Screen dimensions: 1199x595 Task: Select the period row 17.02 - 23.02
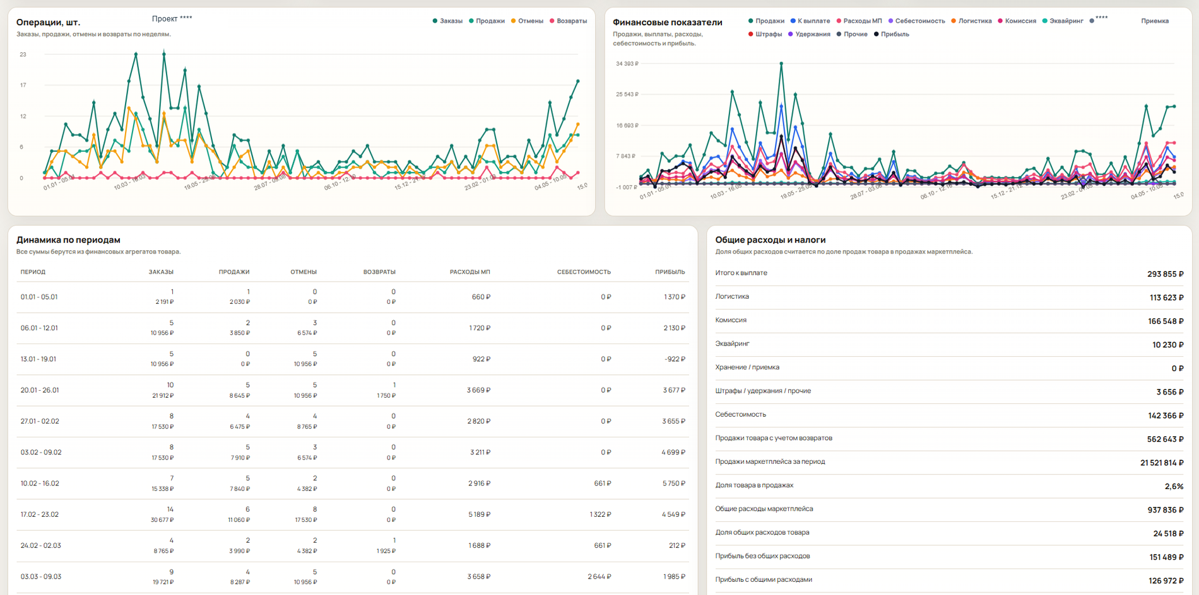click(x=353, y=514)
